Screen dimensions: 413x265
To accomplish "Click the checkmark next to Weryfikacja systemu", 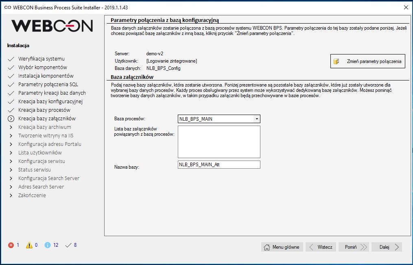I will pyautogui.click(x=11, y=59).
